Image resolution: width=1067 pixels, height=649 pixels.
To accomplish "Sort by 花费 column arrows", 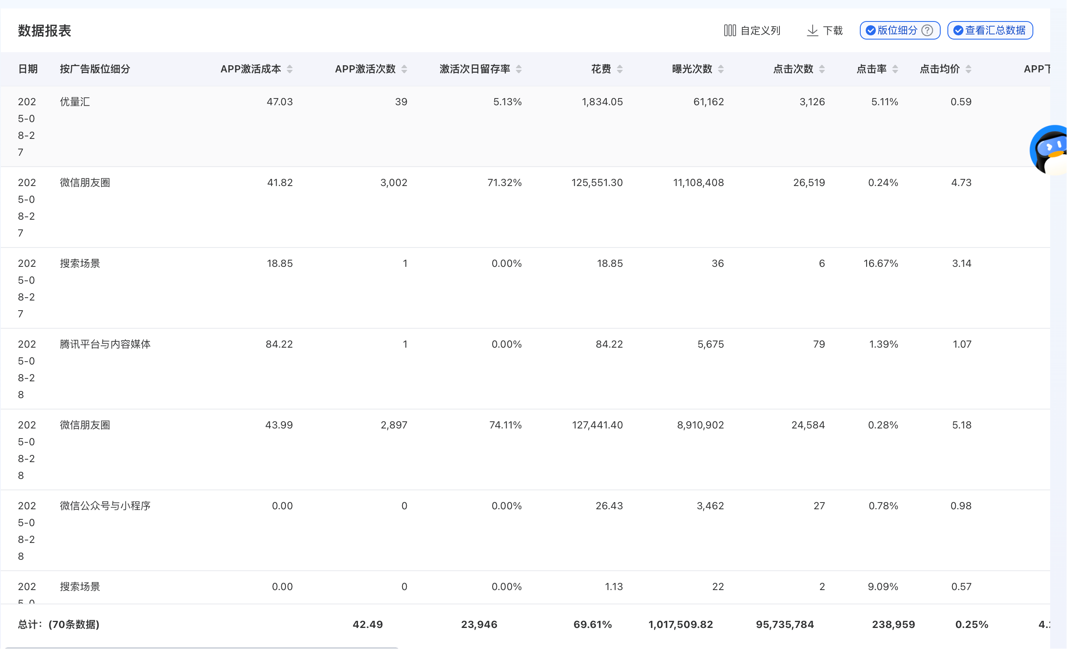I will coord(620,69).
